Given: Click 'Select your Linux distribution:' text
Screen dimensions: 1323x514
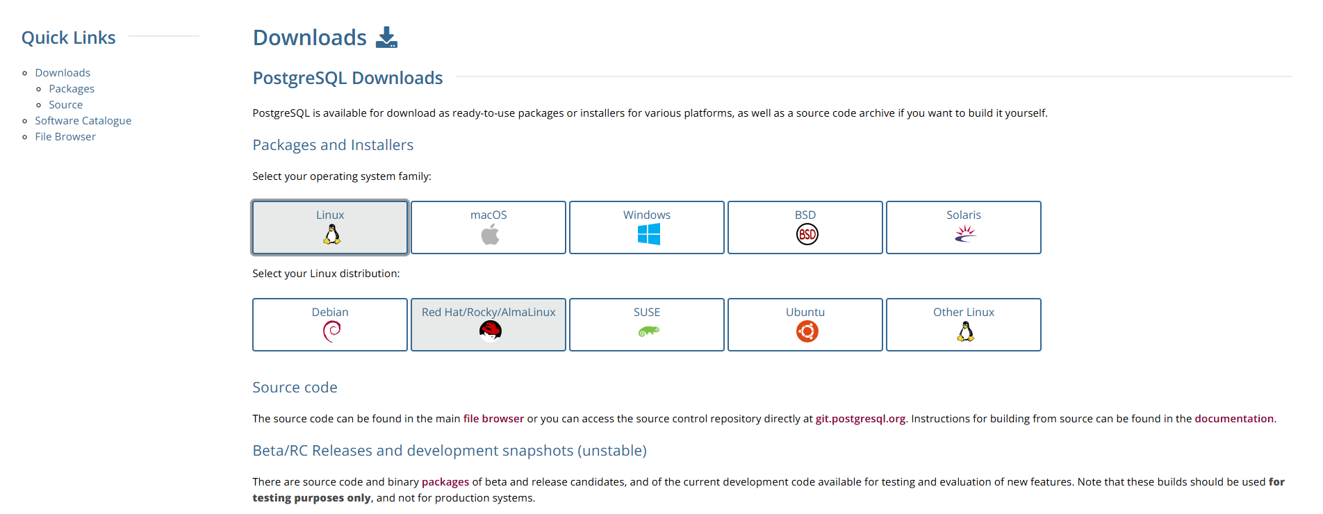Looking at the screenshot, I should tap(326, 274).
